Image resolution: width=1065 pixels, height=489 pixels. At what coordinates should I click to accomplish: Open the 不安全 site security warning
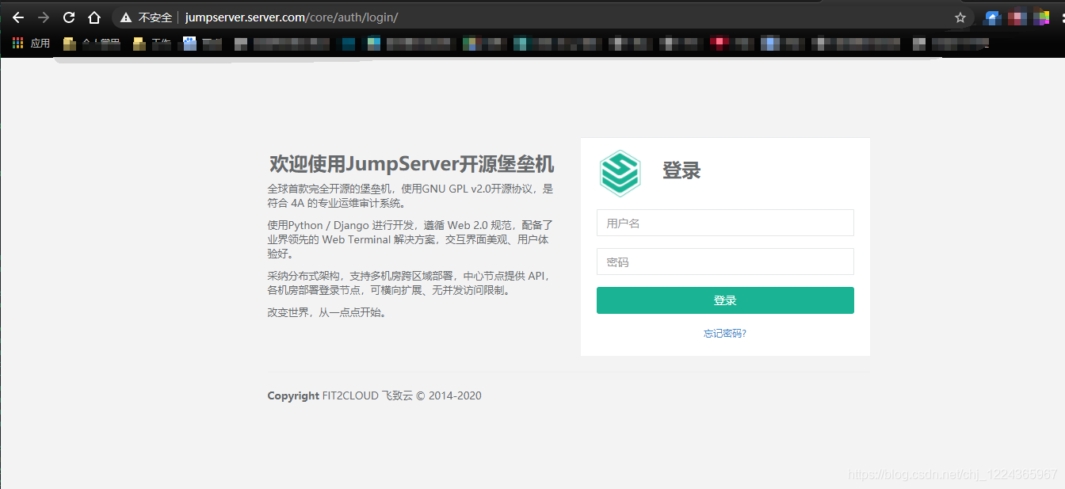tap(146, 17)
